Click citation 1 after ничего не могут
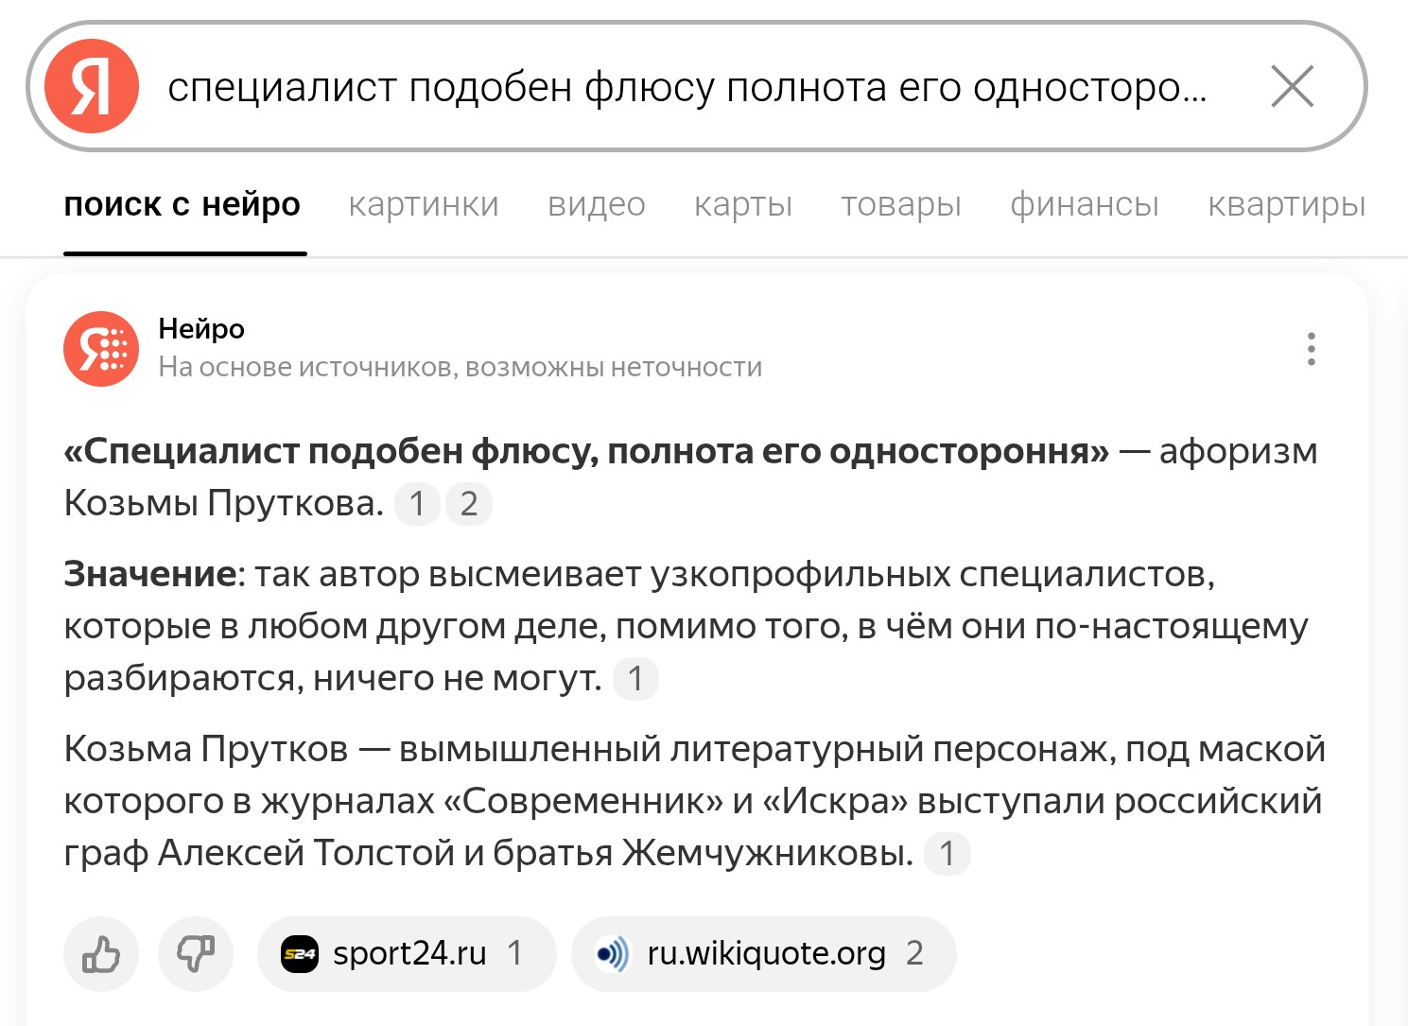This screenshot has height=1026, width=1408. click(x=635, y=679)
